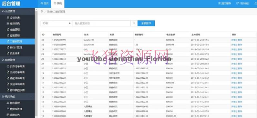This screenshot has height=118, width=257.
Task: Click the lock icon in top-right header
Action: 255,4
